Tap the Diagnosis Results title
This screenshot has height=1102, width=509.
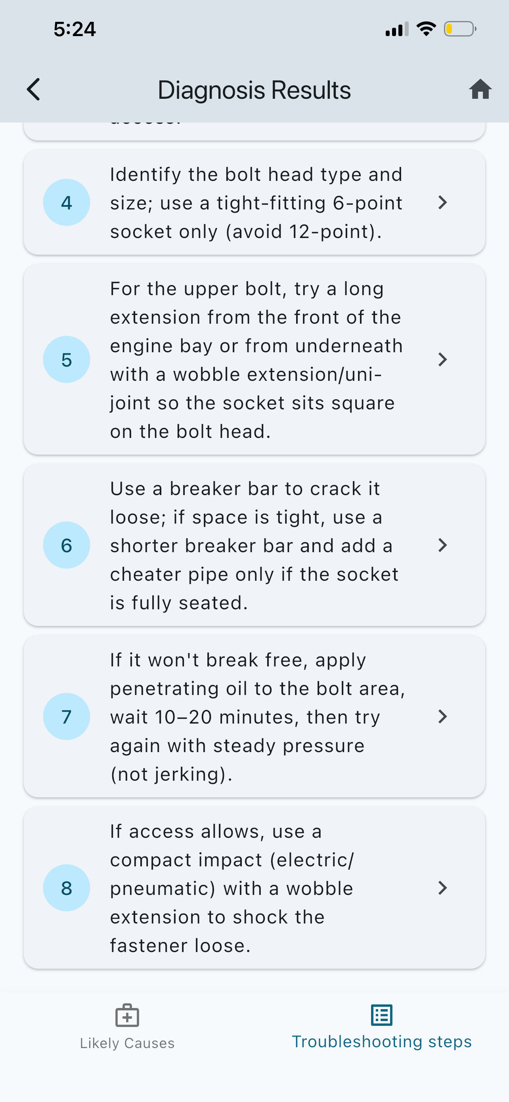tap(254, 89)
